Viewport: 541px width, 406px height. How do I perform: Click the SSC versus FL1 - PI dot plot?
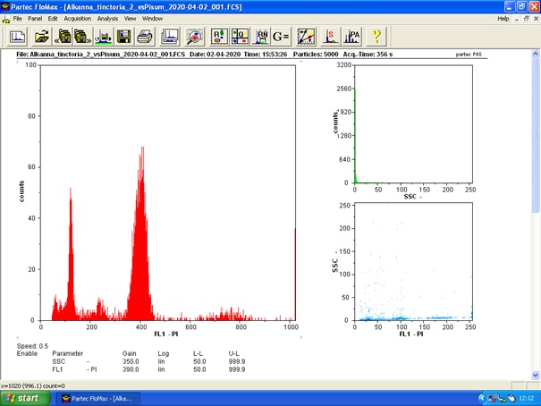tap(413, 261)
